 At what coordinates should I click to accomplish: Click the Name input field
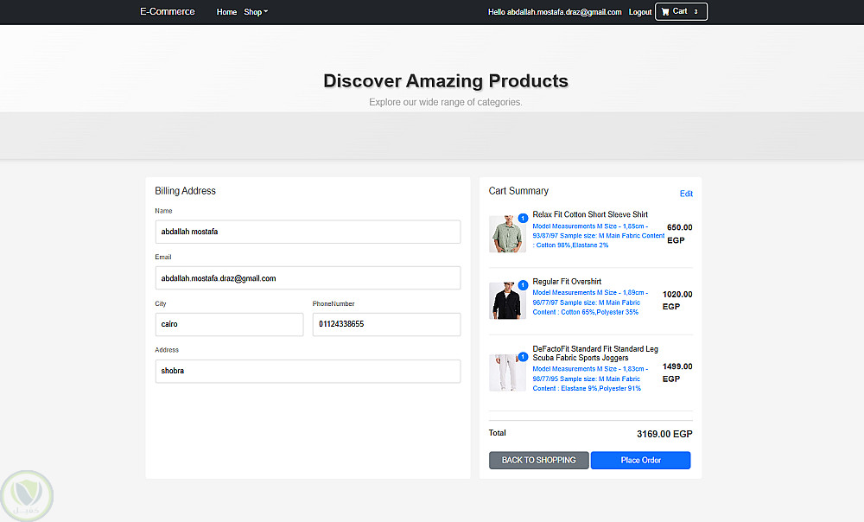pyautogui.click(x=308, y=232)
